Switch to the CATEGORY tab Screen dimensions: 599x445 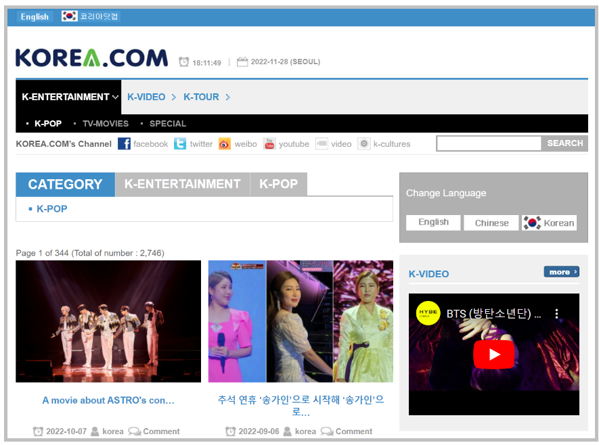66,185
